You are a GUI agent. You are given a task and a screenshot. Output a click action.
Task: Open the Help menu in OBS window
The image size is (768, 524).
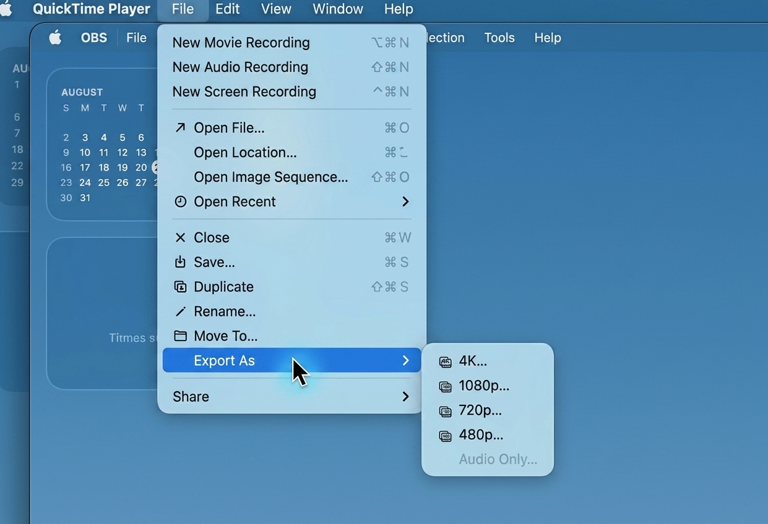(x=548, y=38)
